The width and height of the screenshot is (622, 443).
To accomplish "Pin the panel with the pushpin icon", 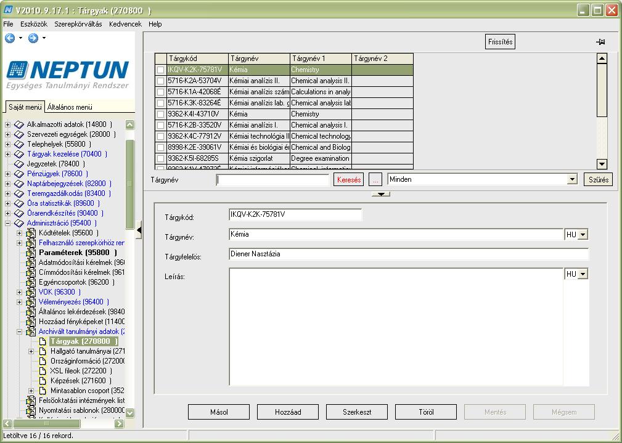I will [x=600, y=42].
